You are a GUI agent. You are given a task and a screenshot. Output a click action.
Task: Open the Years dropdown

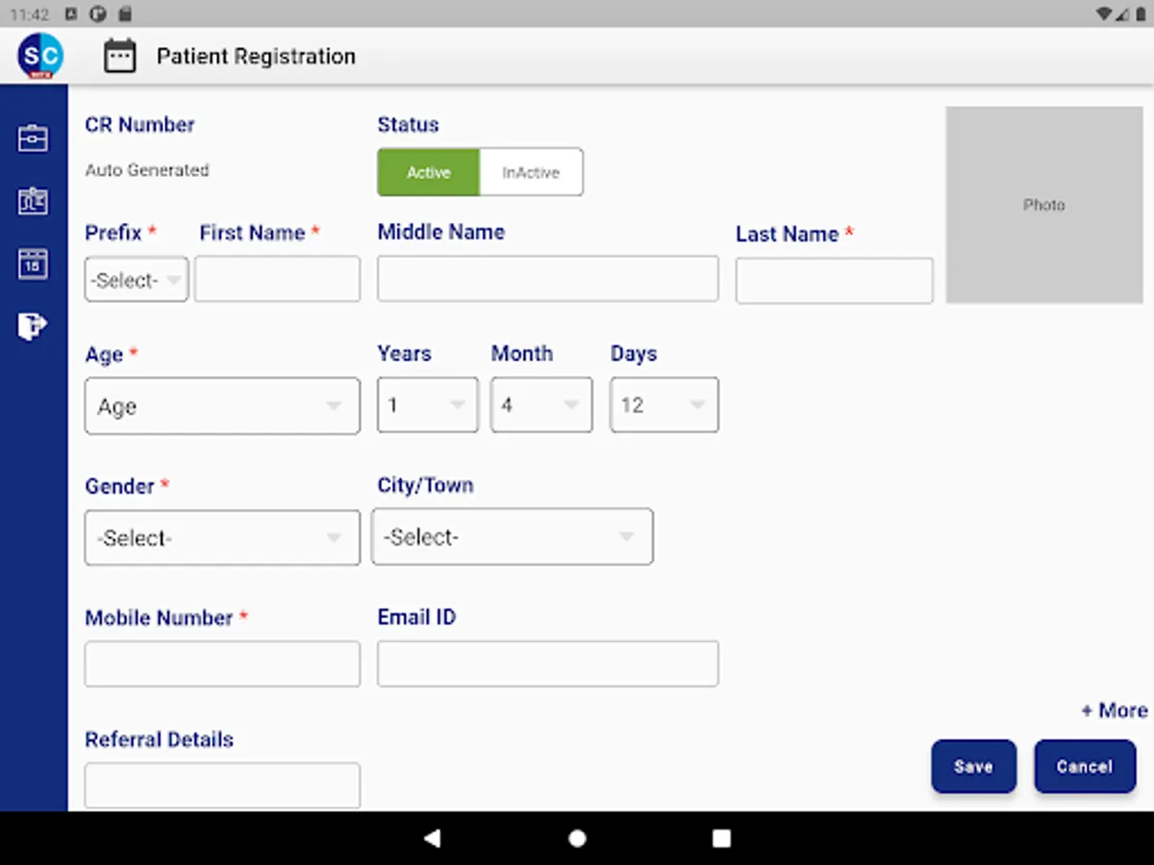[x=428, y=405]
